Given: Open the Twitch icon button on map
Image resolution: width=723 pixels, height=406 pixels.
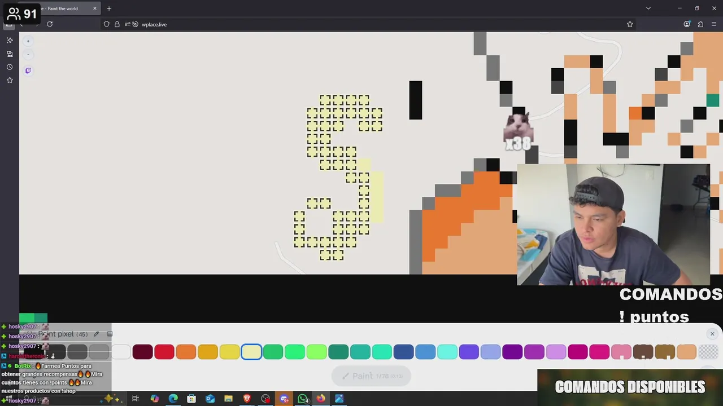Looking at the screenshot, I should [28, 70].
